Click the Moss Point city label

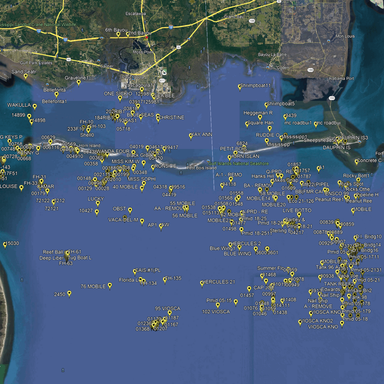click(143, 52)
